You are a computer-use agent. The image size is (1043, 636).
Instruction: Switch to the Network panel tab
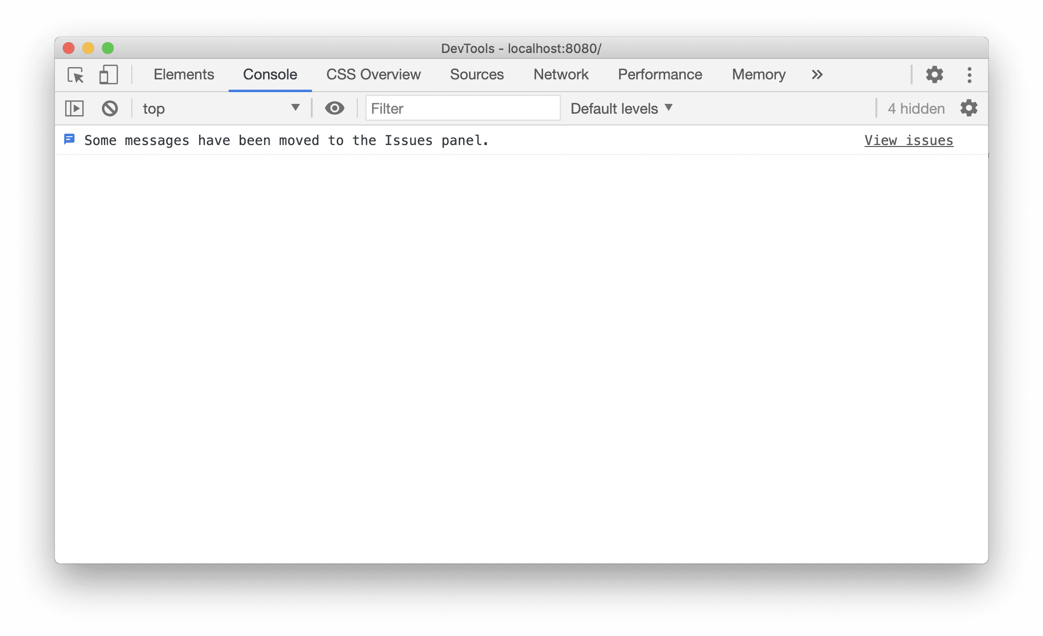tap(560, 73)
